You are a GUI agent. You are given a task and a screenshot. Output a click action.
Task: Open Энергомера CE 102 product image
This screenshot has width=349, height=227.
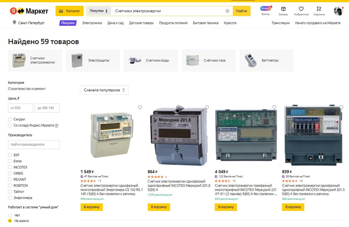pos(112,135)
